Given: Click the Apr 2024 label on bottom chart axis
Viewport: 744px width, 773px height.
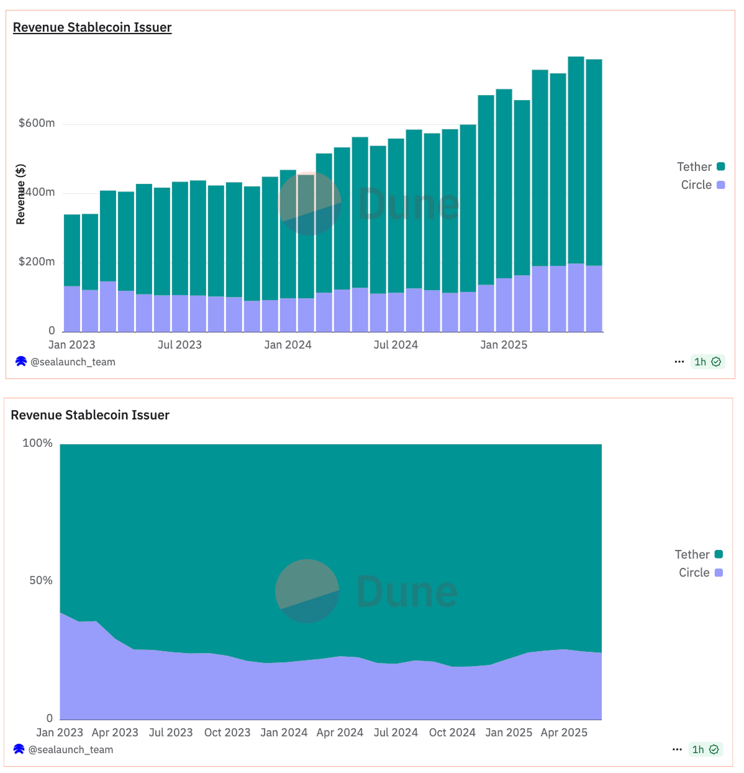Looking at the screenshot, I should [x=340, y=733].
